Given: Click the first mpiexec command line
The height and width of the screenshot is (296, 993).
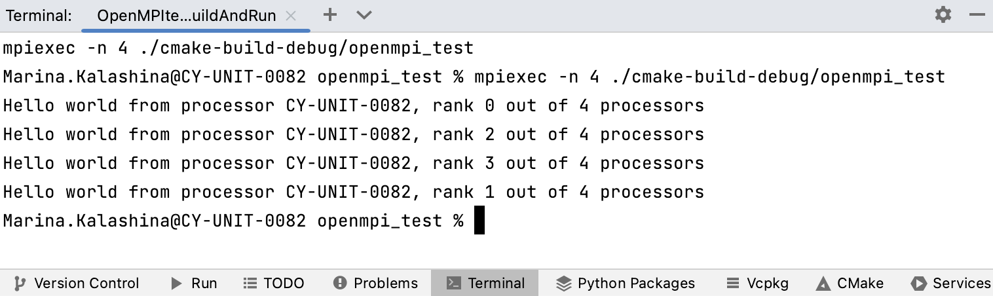Looking at the screenshot, I should (x=238, y=48).
